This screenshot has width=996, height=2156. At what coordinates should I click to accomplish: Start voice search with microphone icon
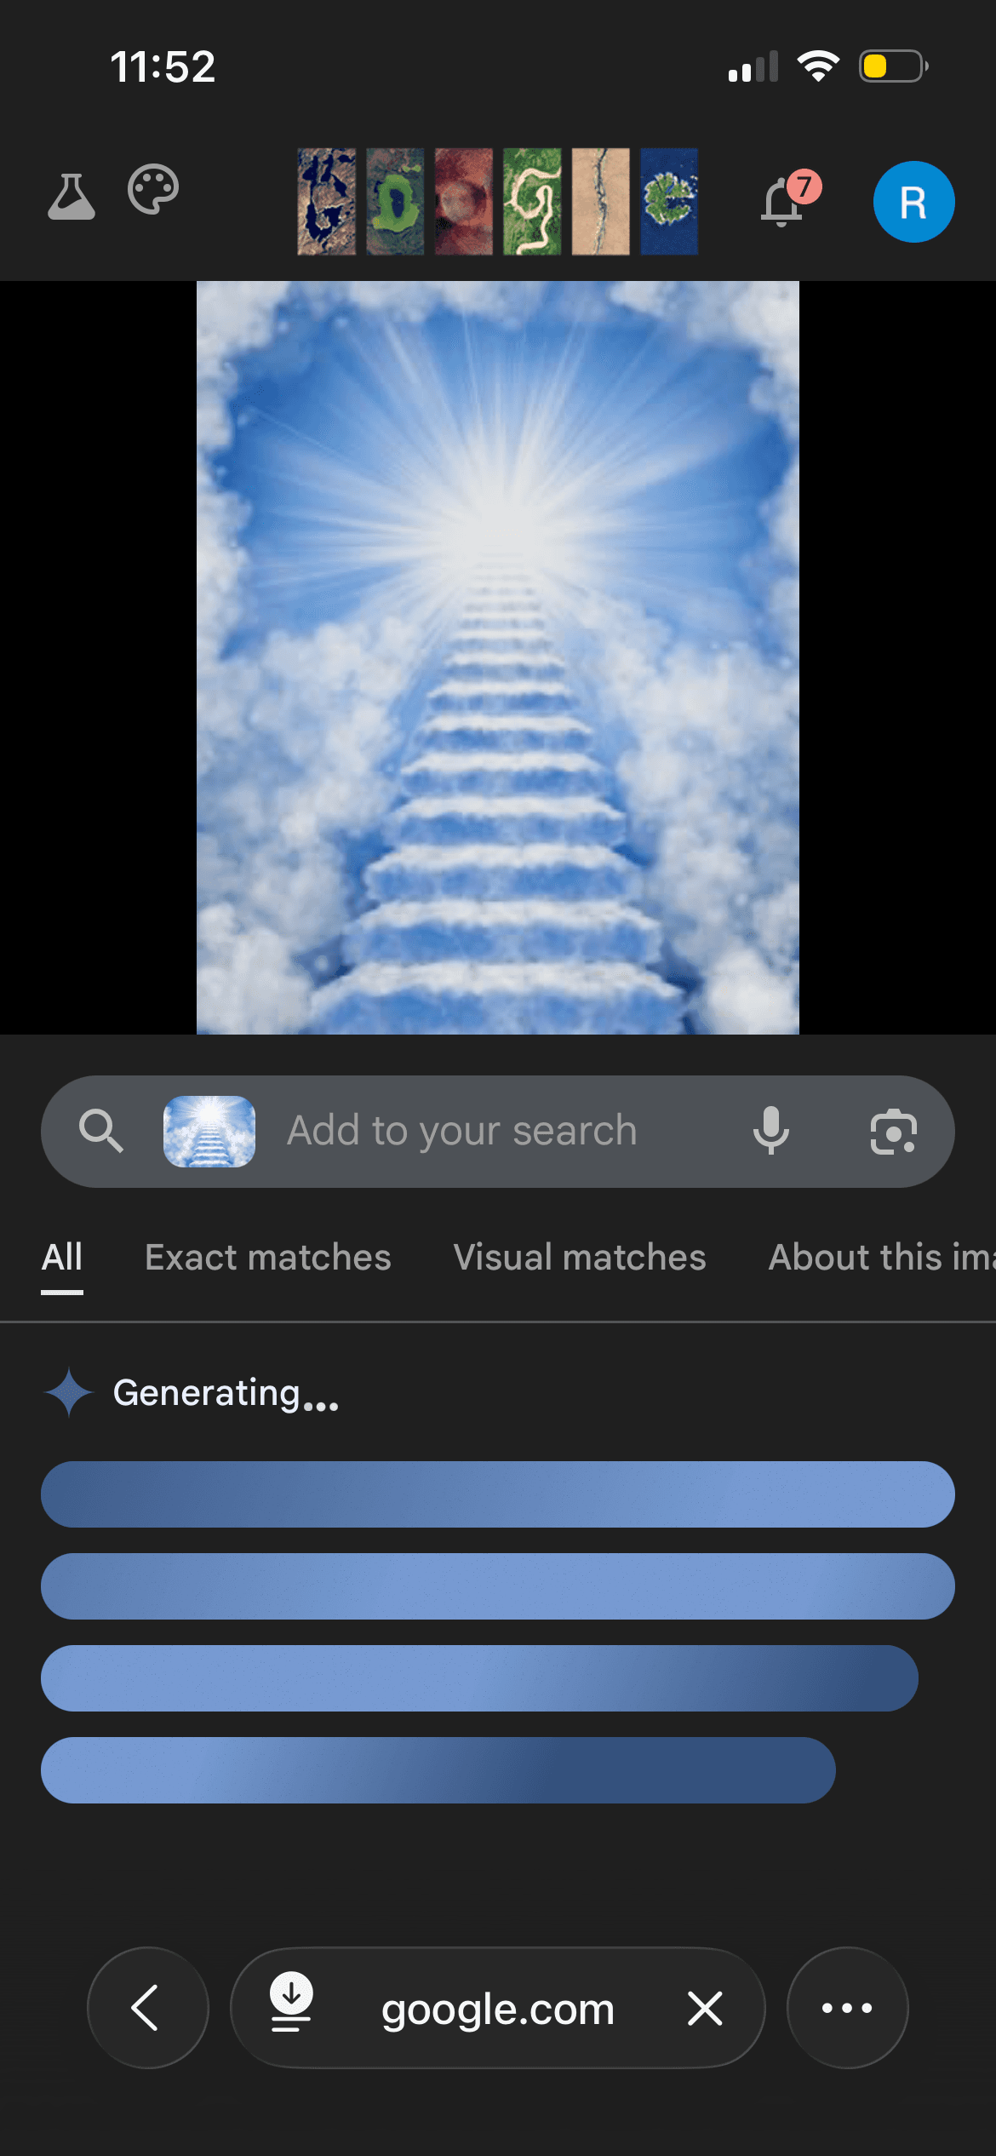click(771, 1131)
